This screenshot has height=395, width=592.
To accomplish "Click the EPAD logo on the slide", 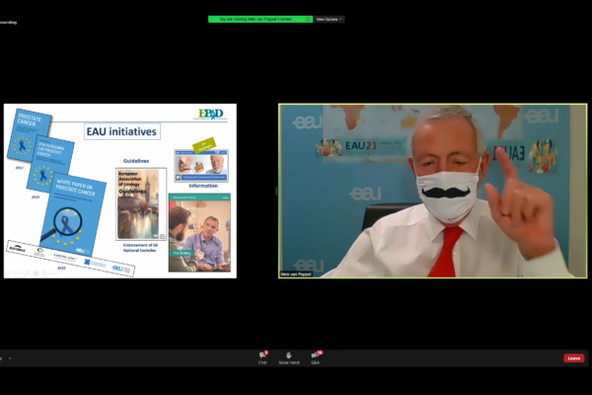I will pos(211,115).
